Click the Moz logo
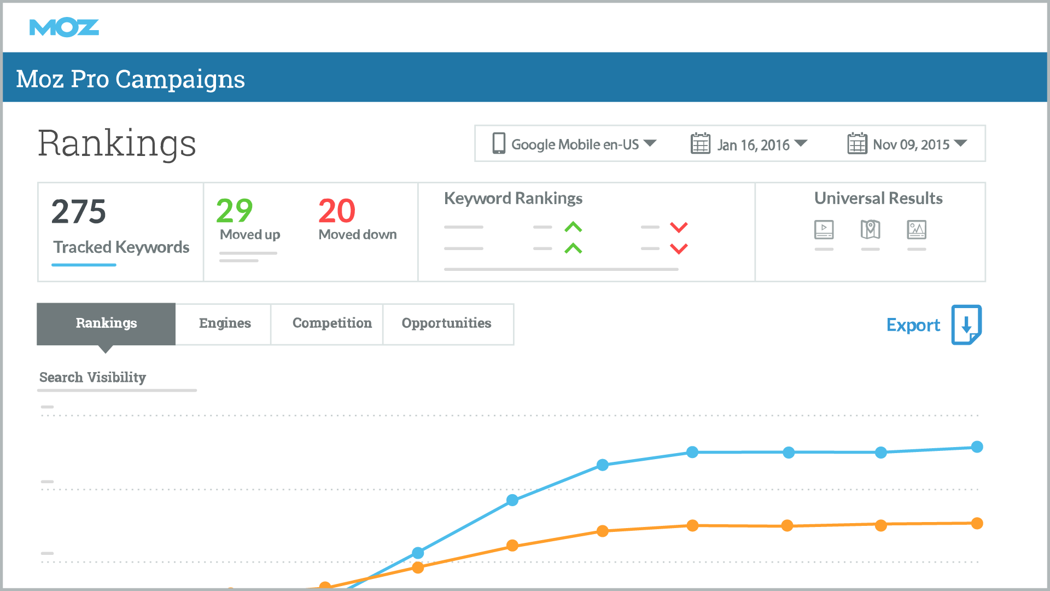 coord(64,27)
